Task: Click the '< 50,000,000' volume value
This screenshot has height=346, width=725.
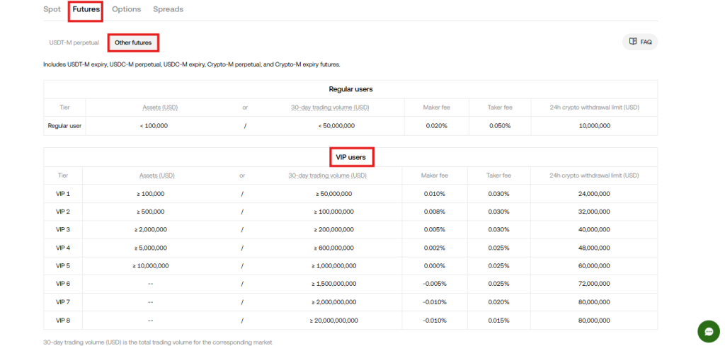Action: 336,126
